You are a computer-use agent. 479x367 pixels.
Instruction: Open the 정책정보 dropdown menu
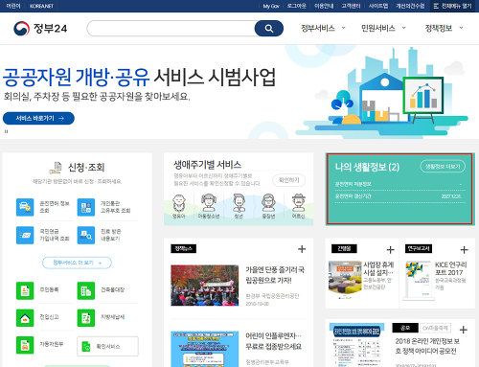[x=444, y=28]
